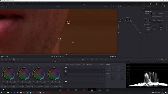Collapse the Patch Options section
Image resolution: width=168 pixels, height=94 pixels.
143,24
